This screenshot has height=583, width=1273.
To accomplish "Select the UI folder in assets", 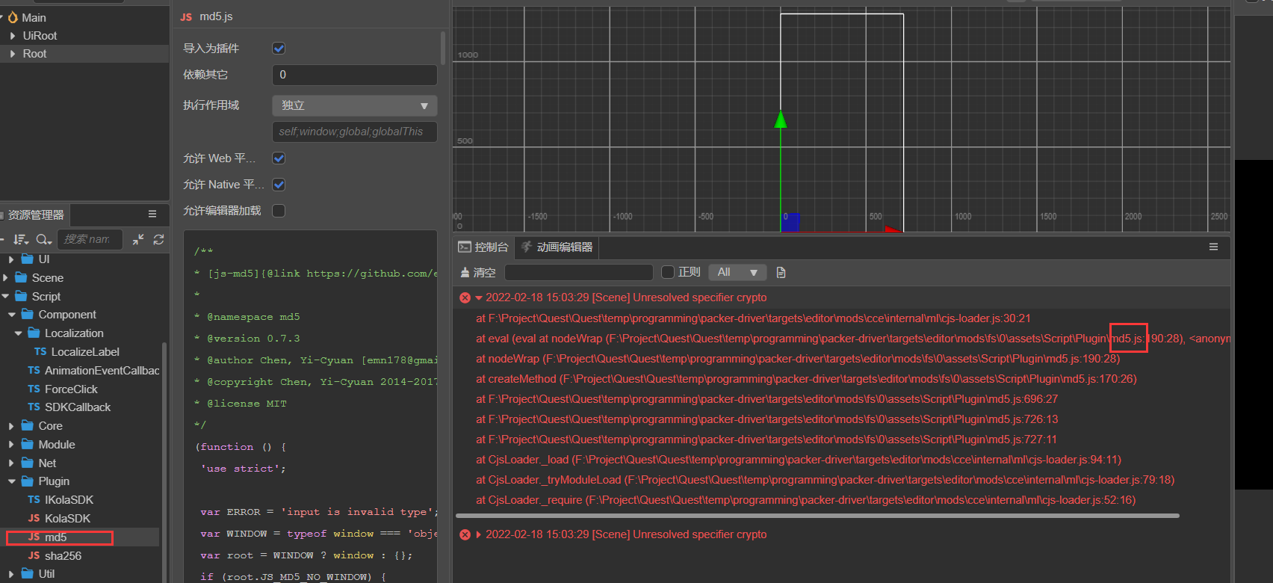I will point(44,259).
